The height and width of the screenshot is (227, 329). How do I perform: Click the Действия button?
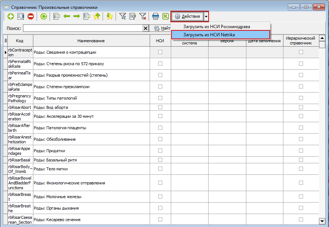187,16
